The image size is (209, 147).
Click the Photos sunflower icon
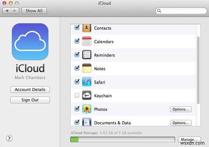[x=87, y=109]
